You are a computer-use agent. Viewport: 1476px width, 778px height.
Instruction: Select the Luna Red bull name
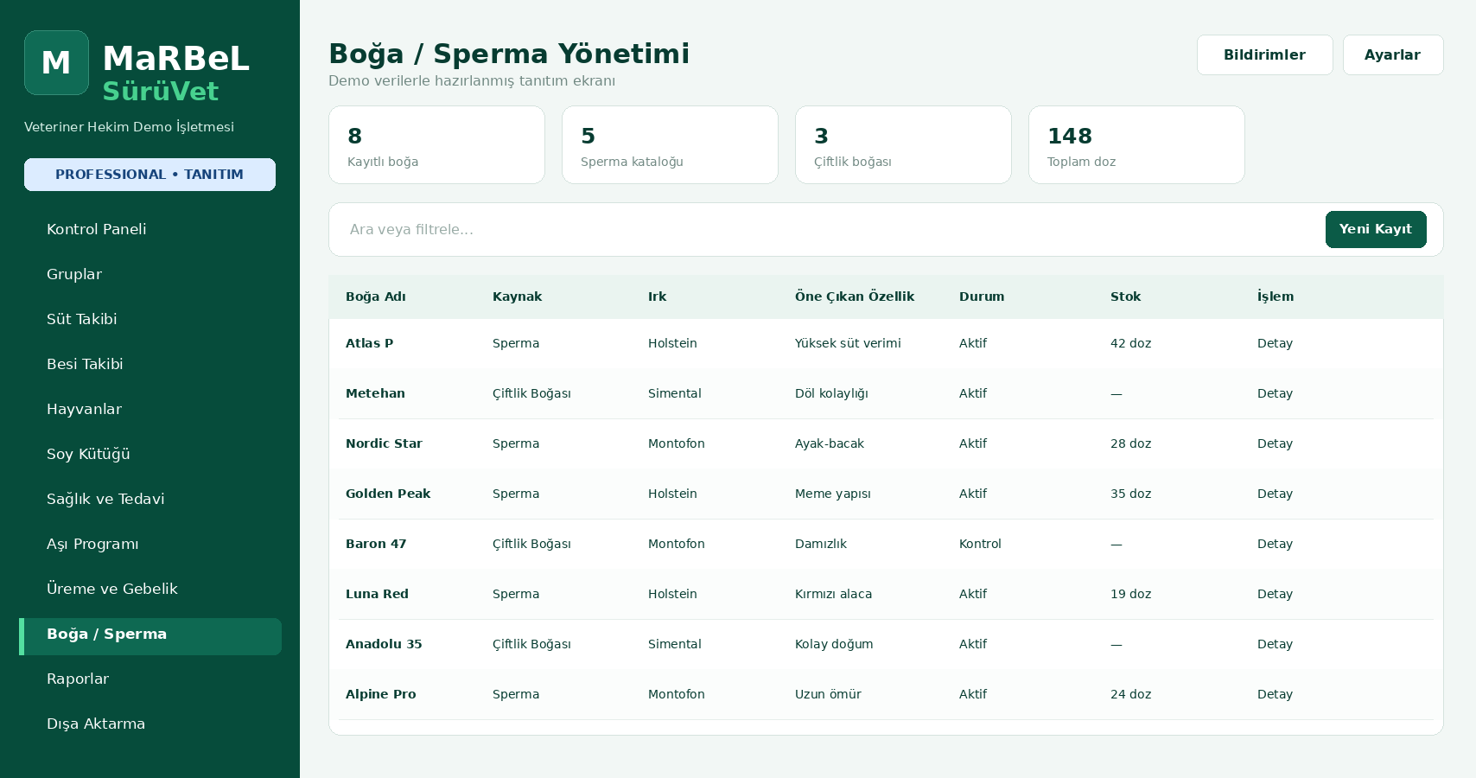(x=377, y=594)
